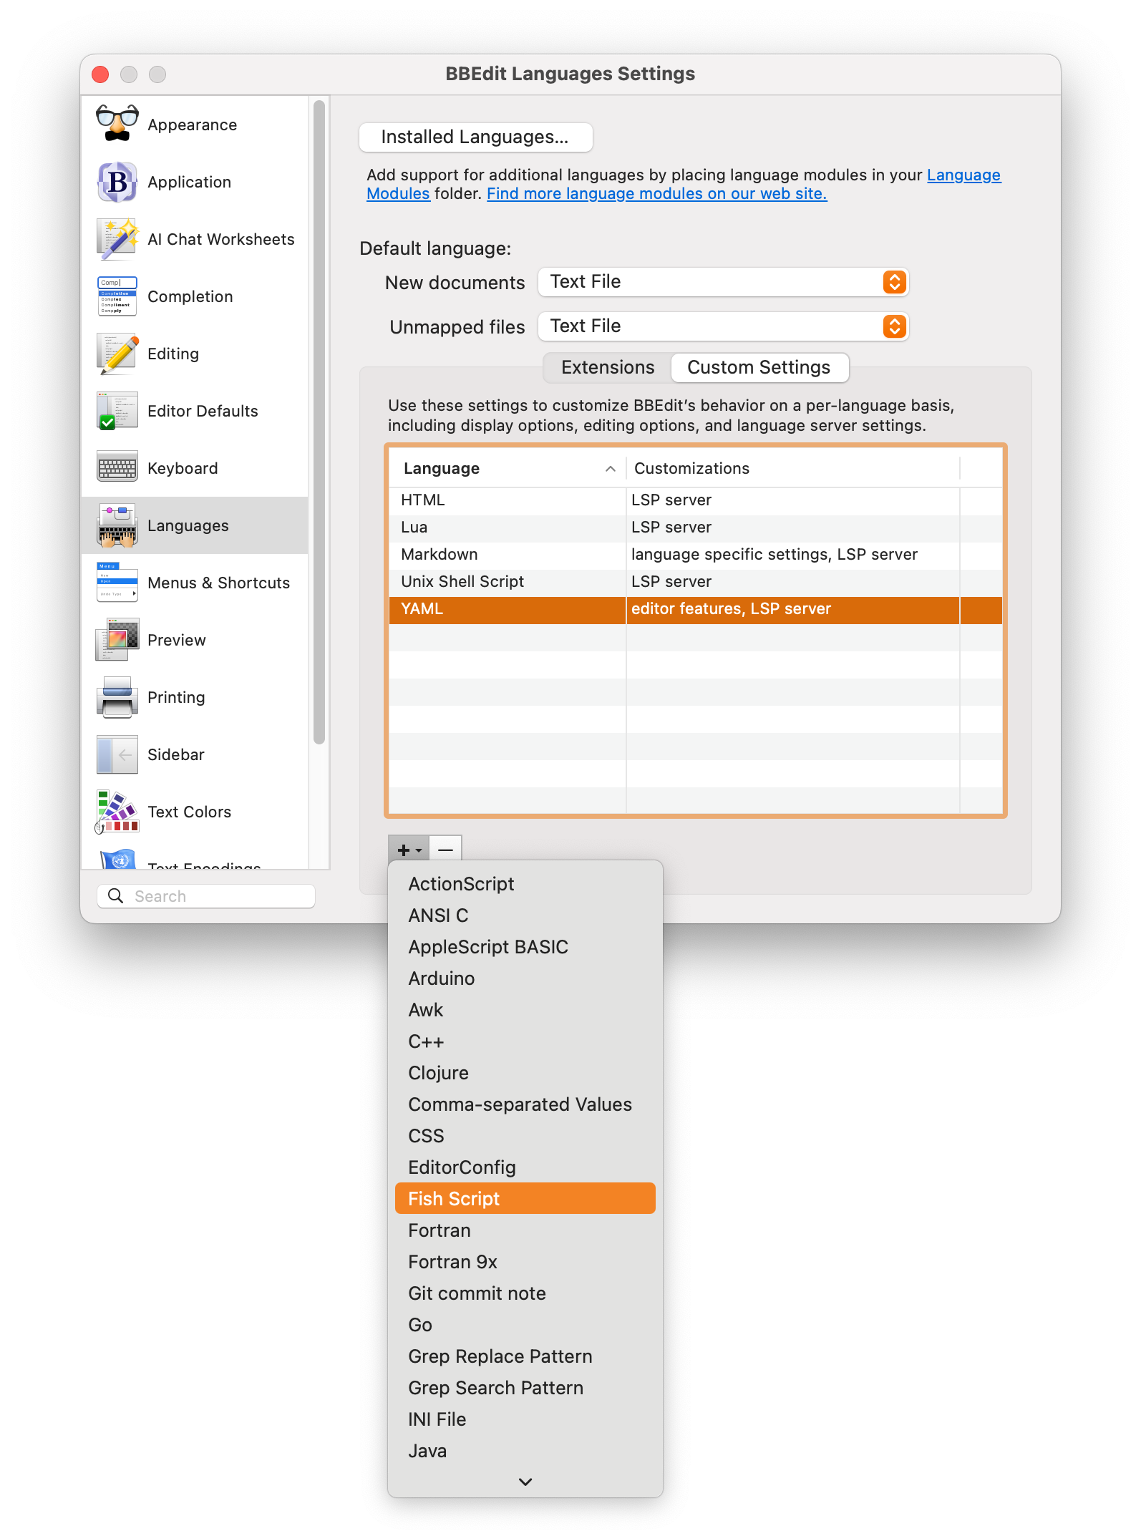Viewport: 1141px width, 1536px height.
Task: Choose Grep Search Pattern from menu
Action: point(525,1388)
